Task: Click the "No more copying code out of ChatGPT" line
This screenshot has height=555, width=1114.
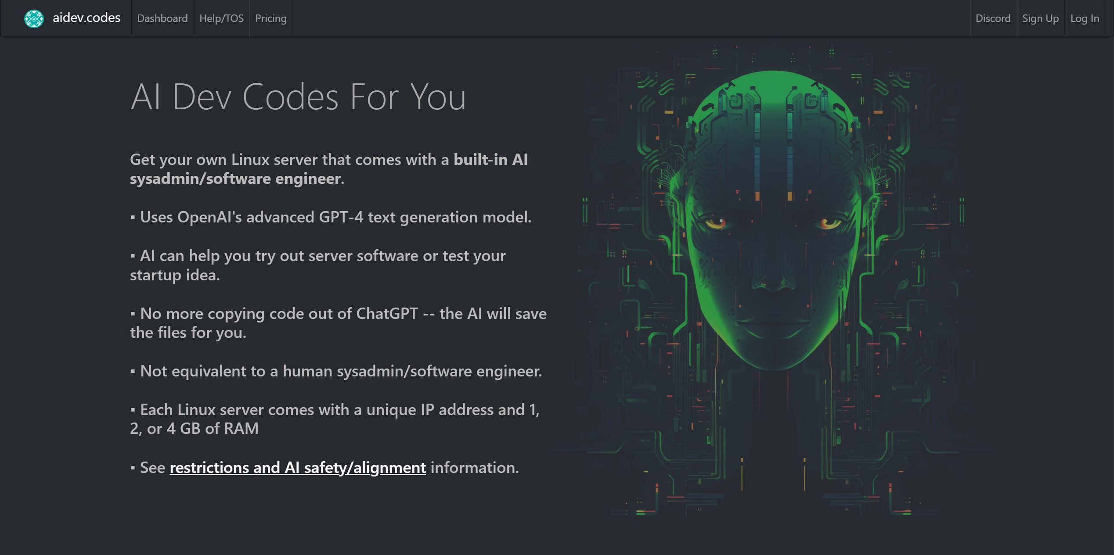Action: coord(338,323)
